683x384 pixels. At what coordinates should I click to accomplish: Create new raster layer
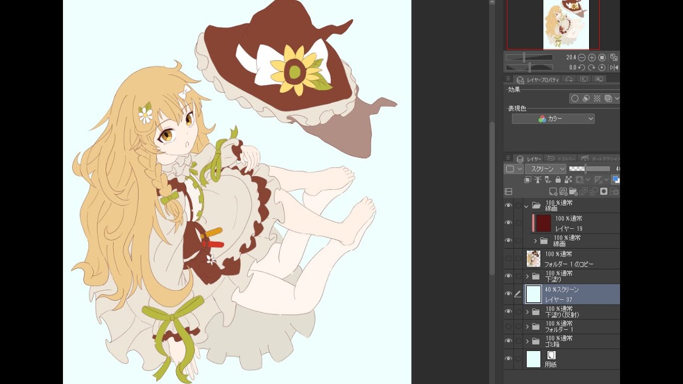[553, 191]
